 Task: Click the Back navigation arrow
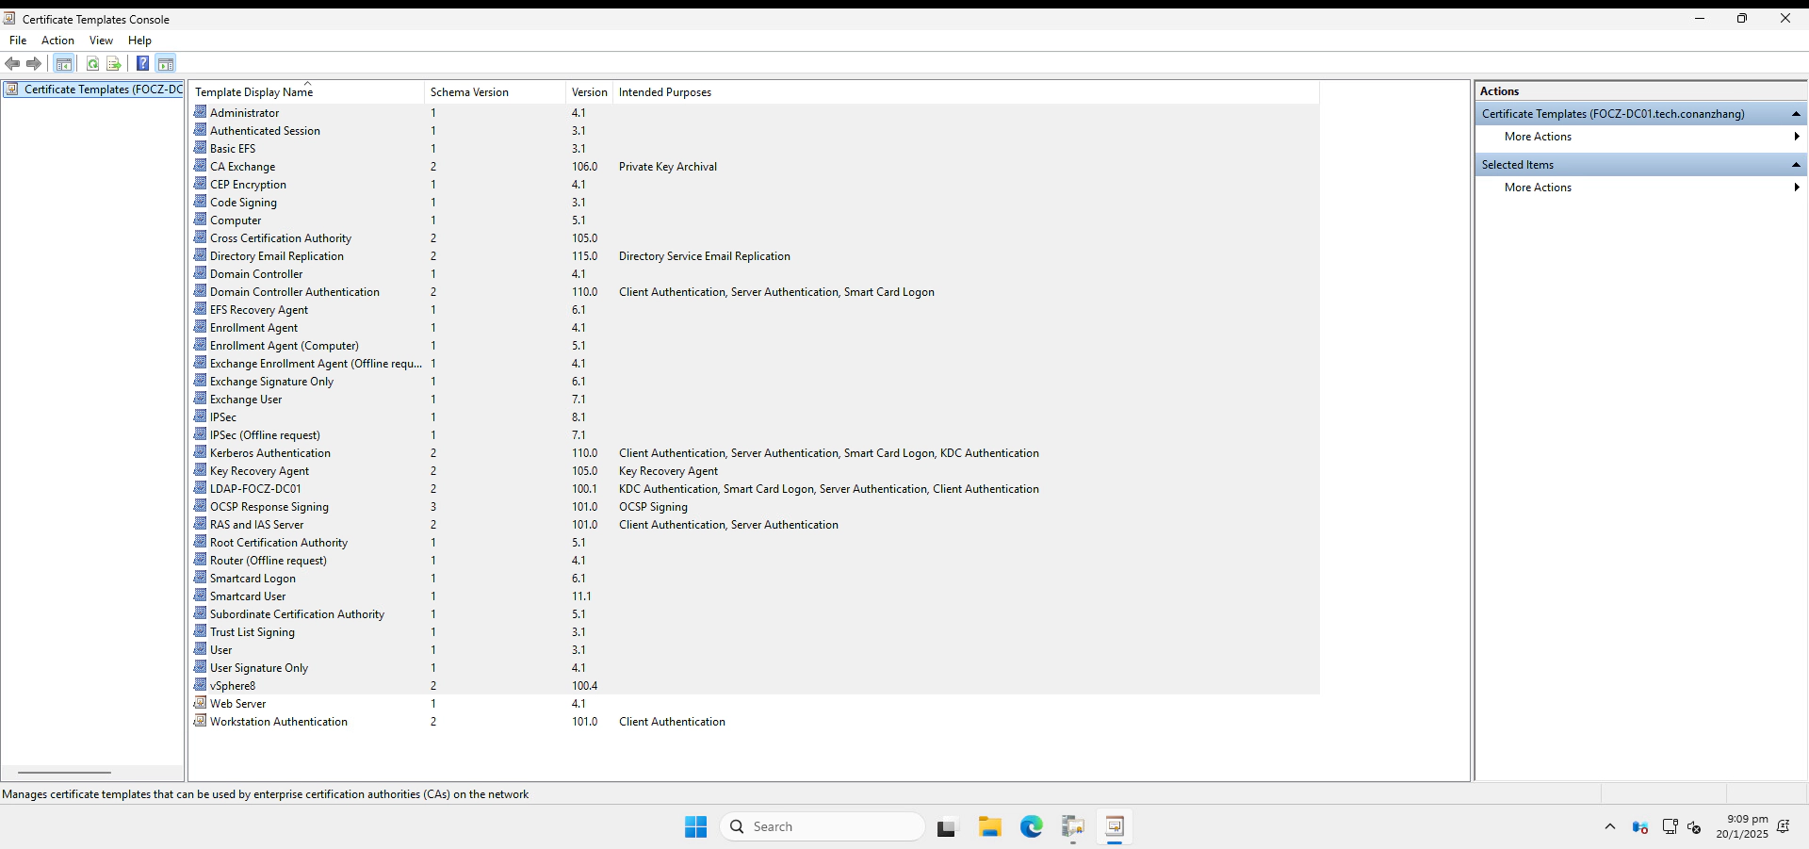(12, 63)
